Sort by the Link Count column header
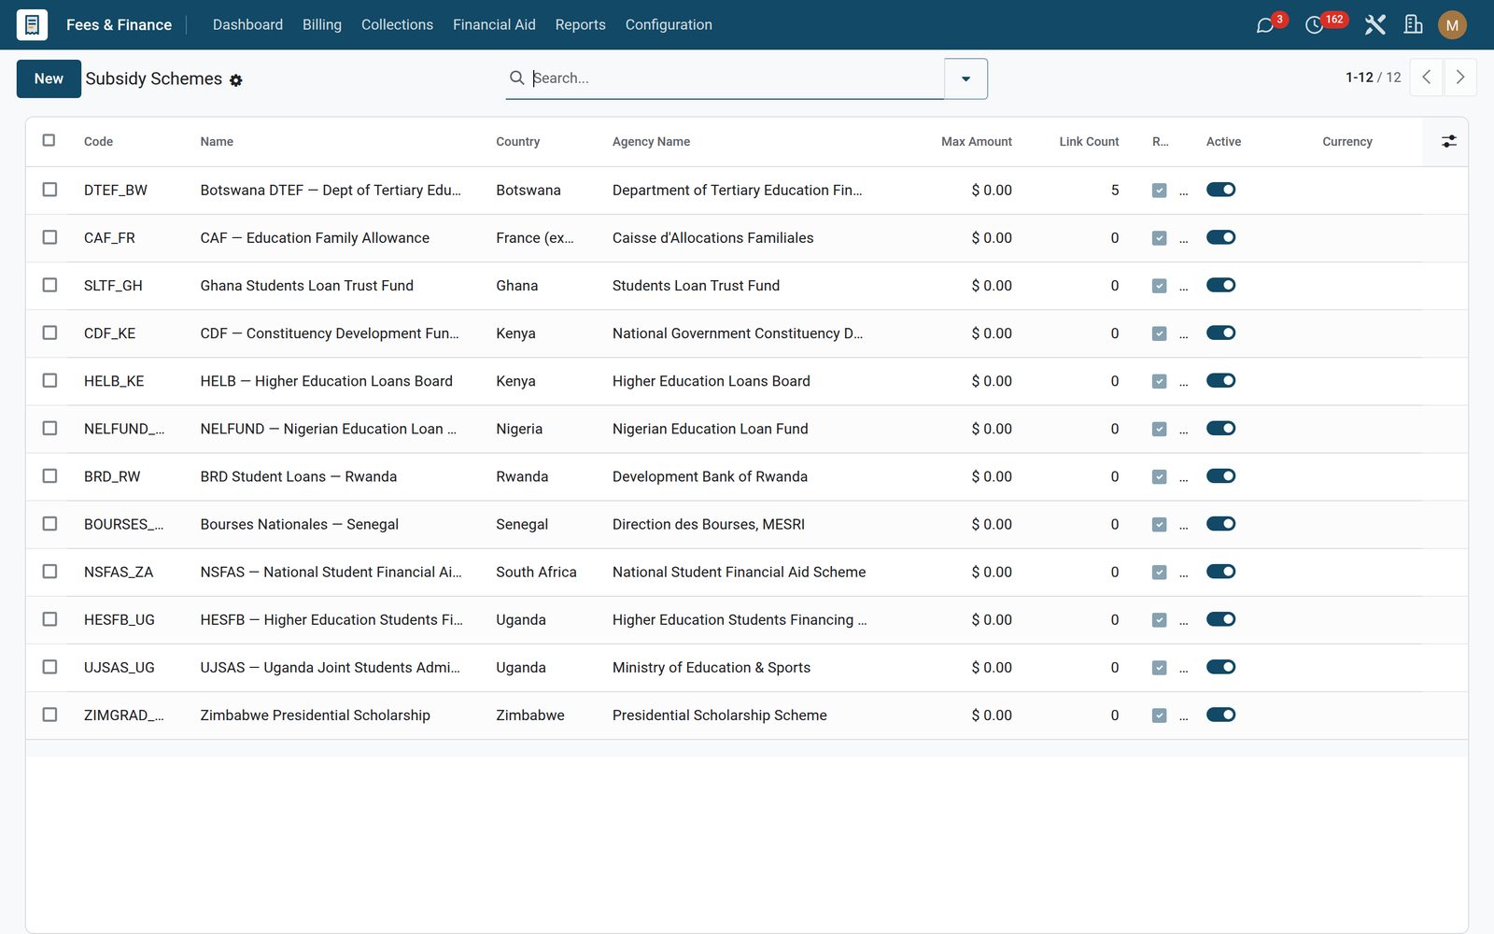Image resolution: width=1494 pixels, height=934 pixels. [1089, 141]
